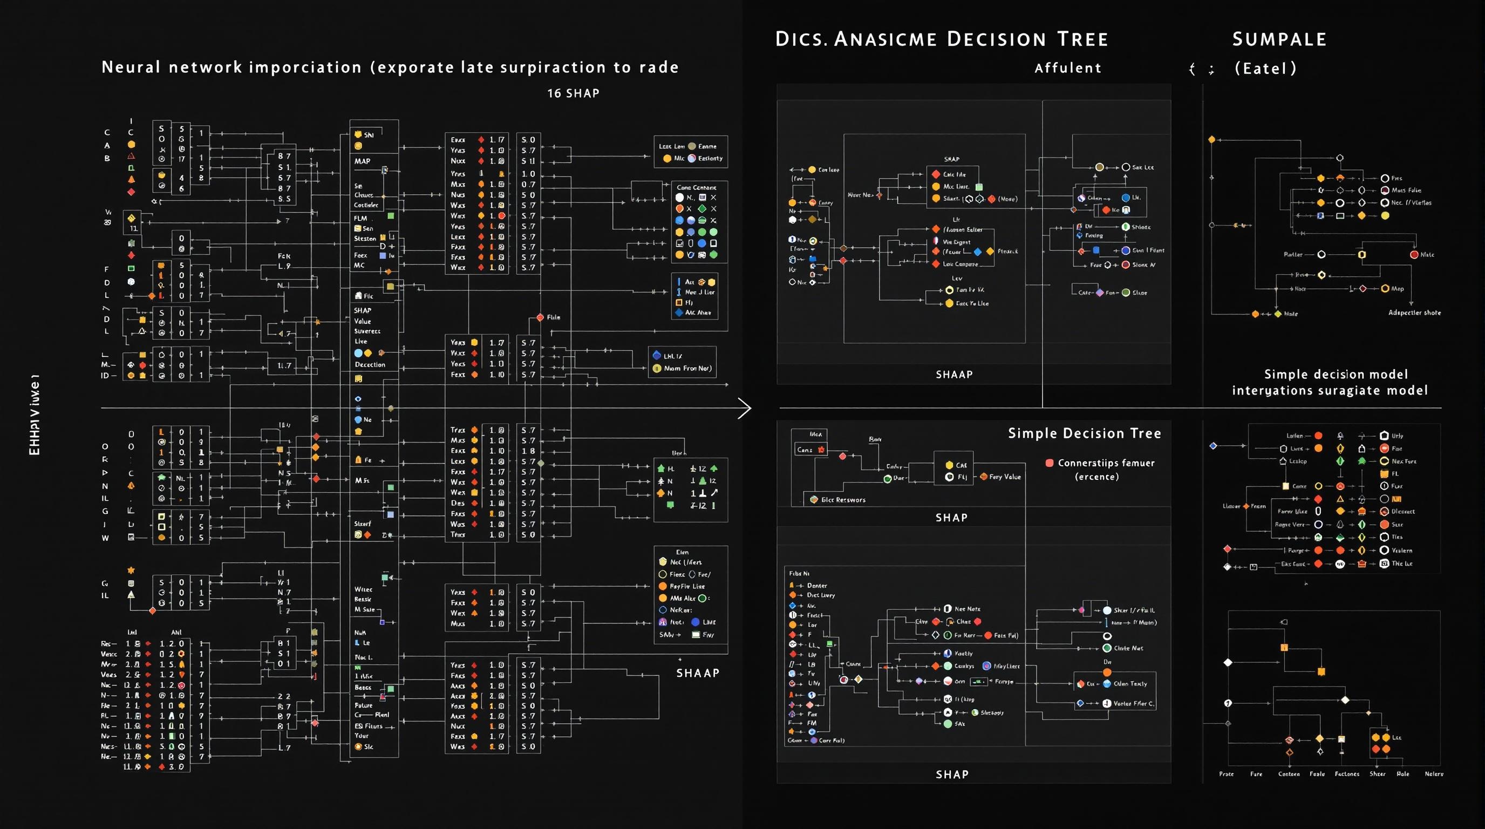Viewport: 1485px width, 829px height.
Task: Select the 16 SHAP header label
Action: [573, 93]
